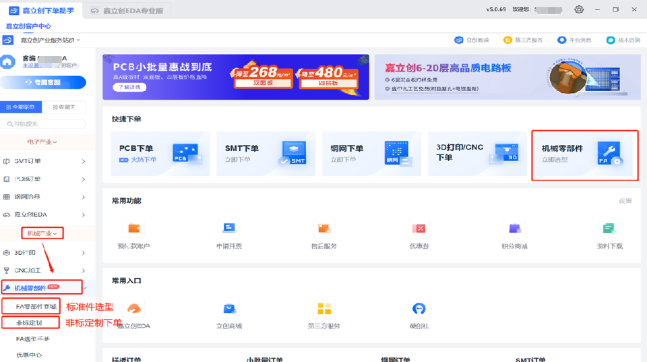Click the 常用入口 section heading
The image size is (647, 362).
[x=126, y=280]
